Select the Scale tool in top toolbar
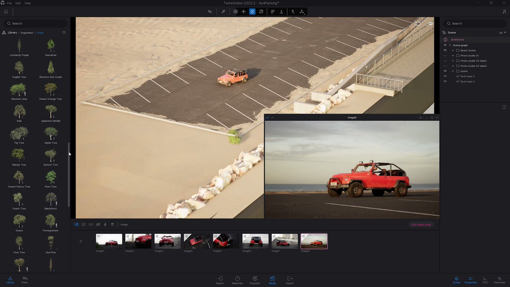Image resolution: width=510 pixels, height=287 pixels. click(x=261, y=11)
